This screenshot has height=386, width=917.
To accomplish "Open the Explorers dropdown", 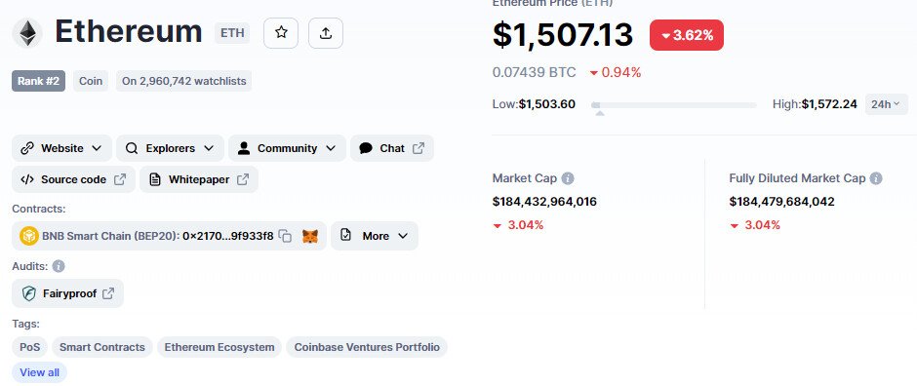I will click(x=170, y=148).
